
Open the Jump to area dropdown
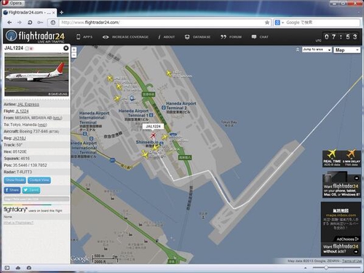pos(317,50)
